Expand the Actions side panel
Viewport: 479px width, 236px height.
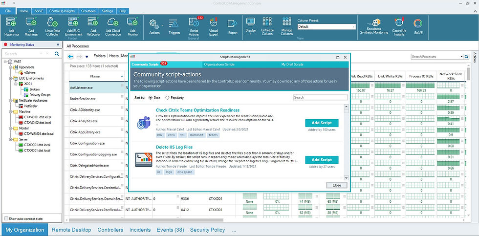(475, 57)
